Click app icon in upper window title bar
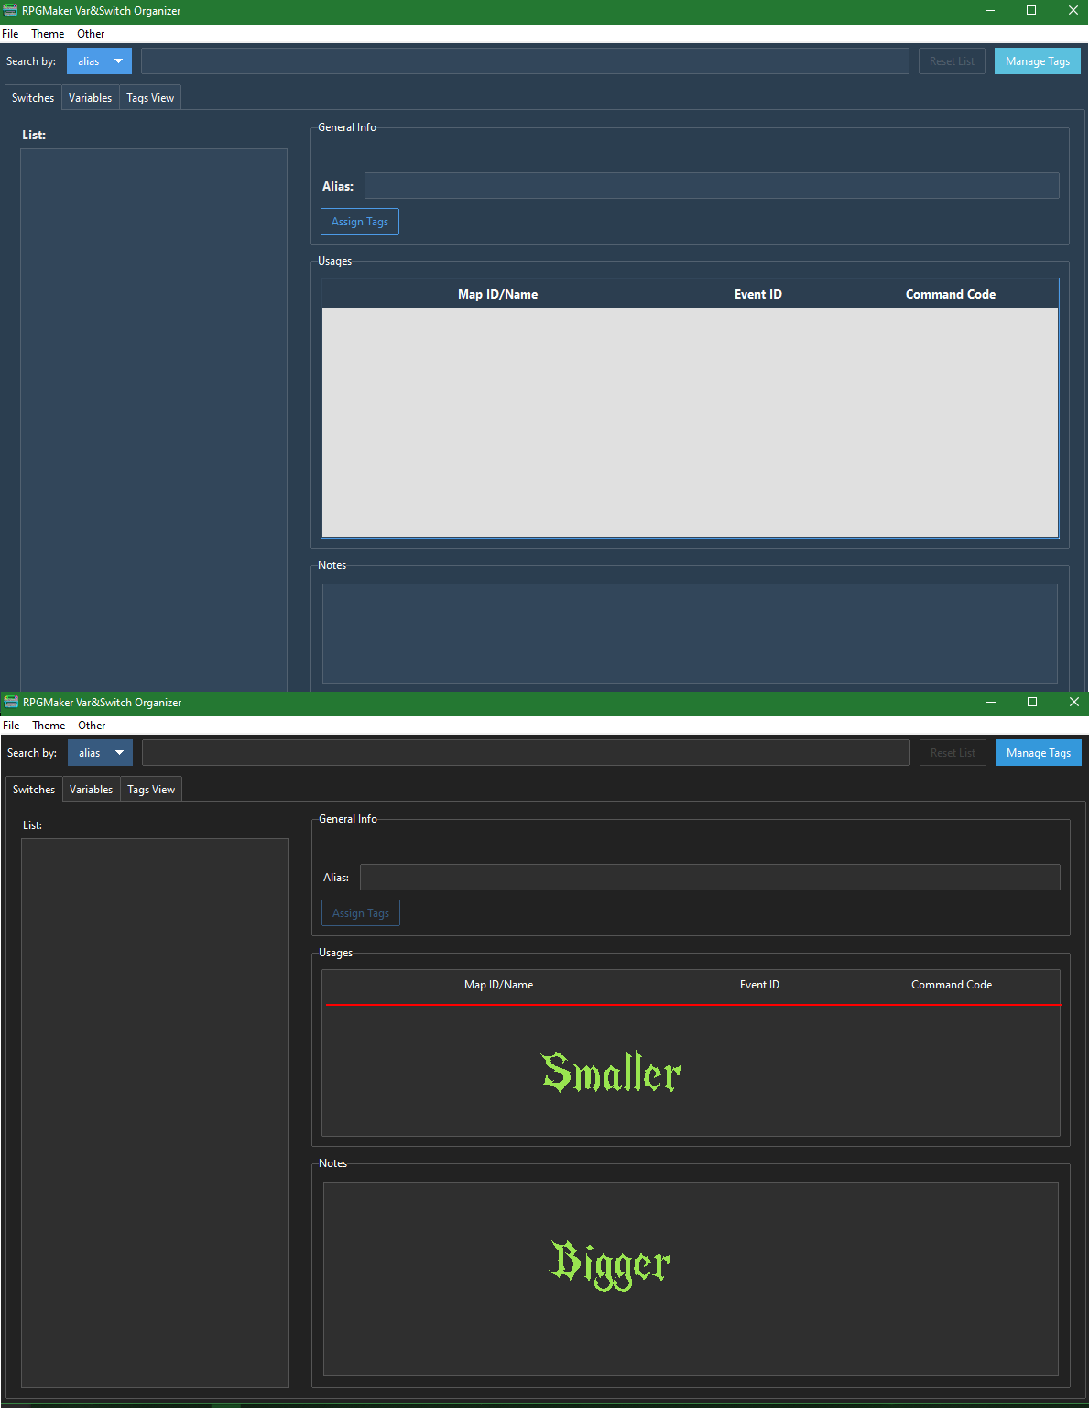This screenshot has height=1408, width=1089. click(11, 11)
